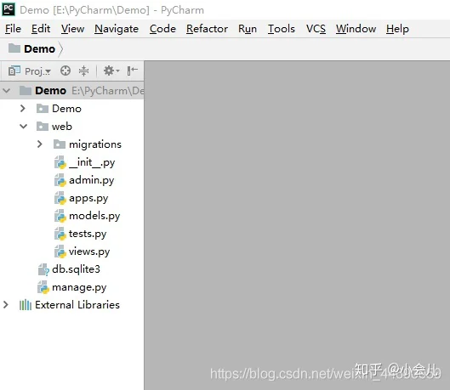Collapse the web folder
Image resolution: width=450 pixels, height=390 pixels.
pyautogui.click(x=24, y=126)
